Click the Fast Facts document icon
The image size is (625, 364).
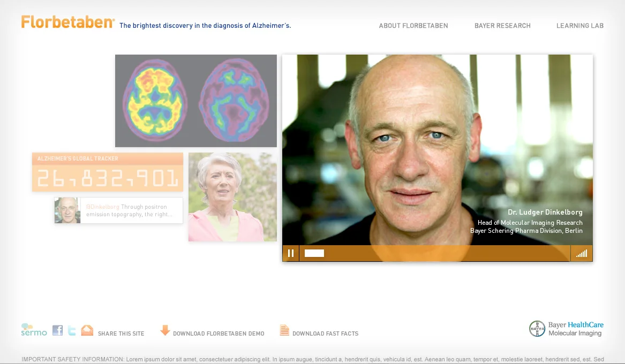point(284,330)
